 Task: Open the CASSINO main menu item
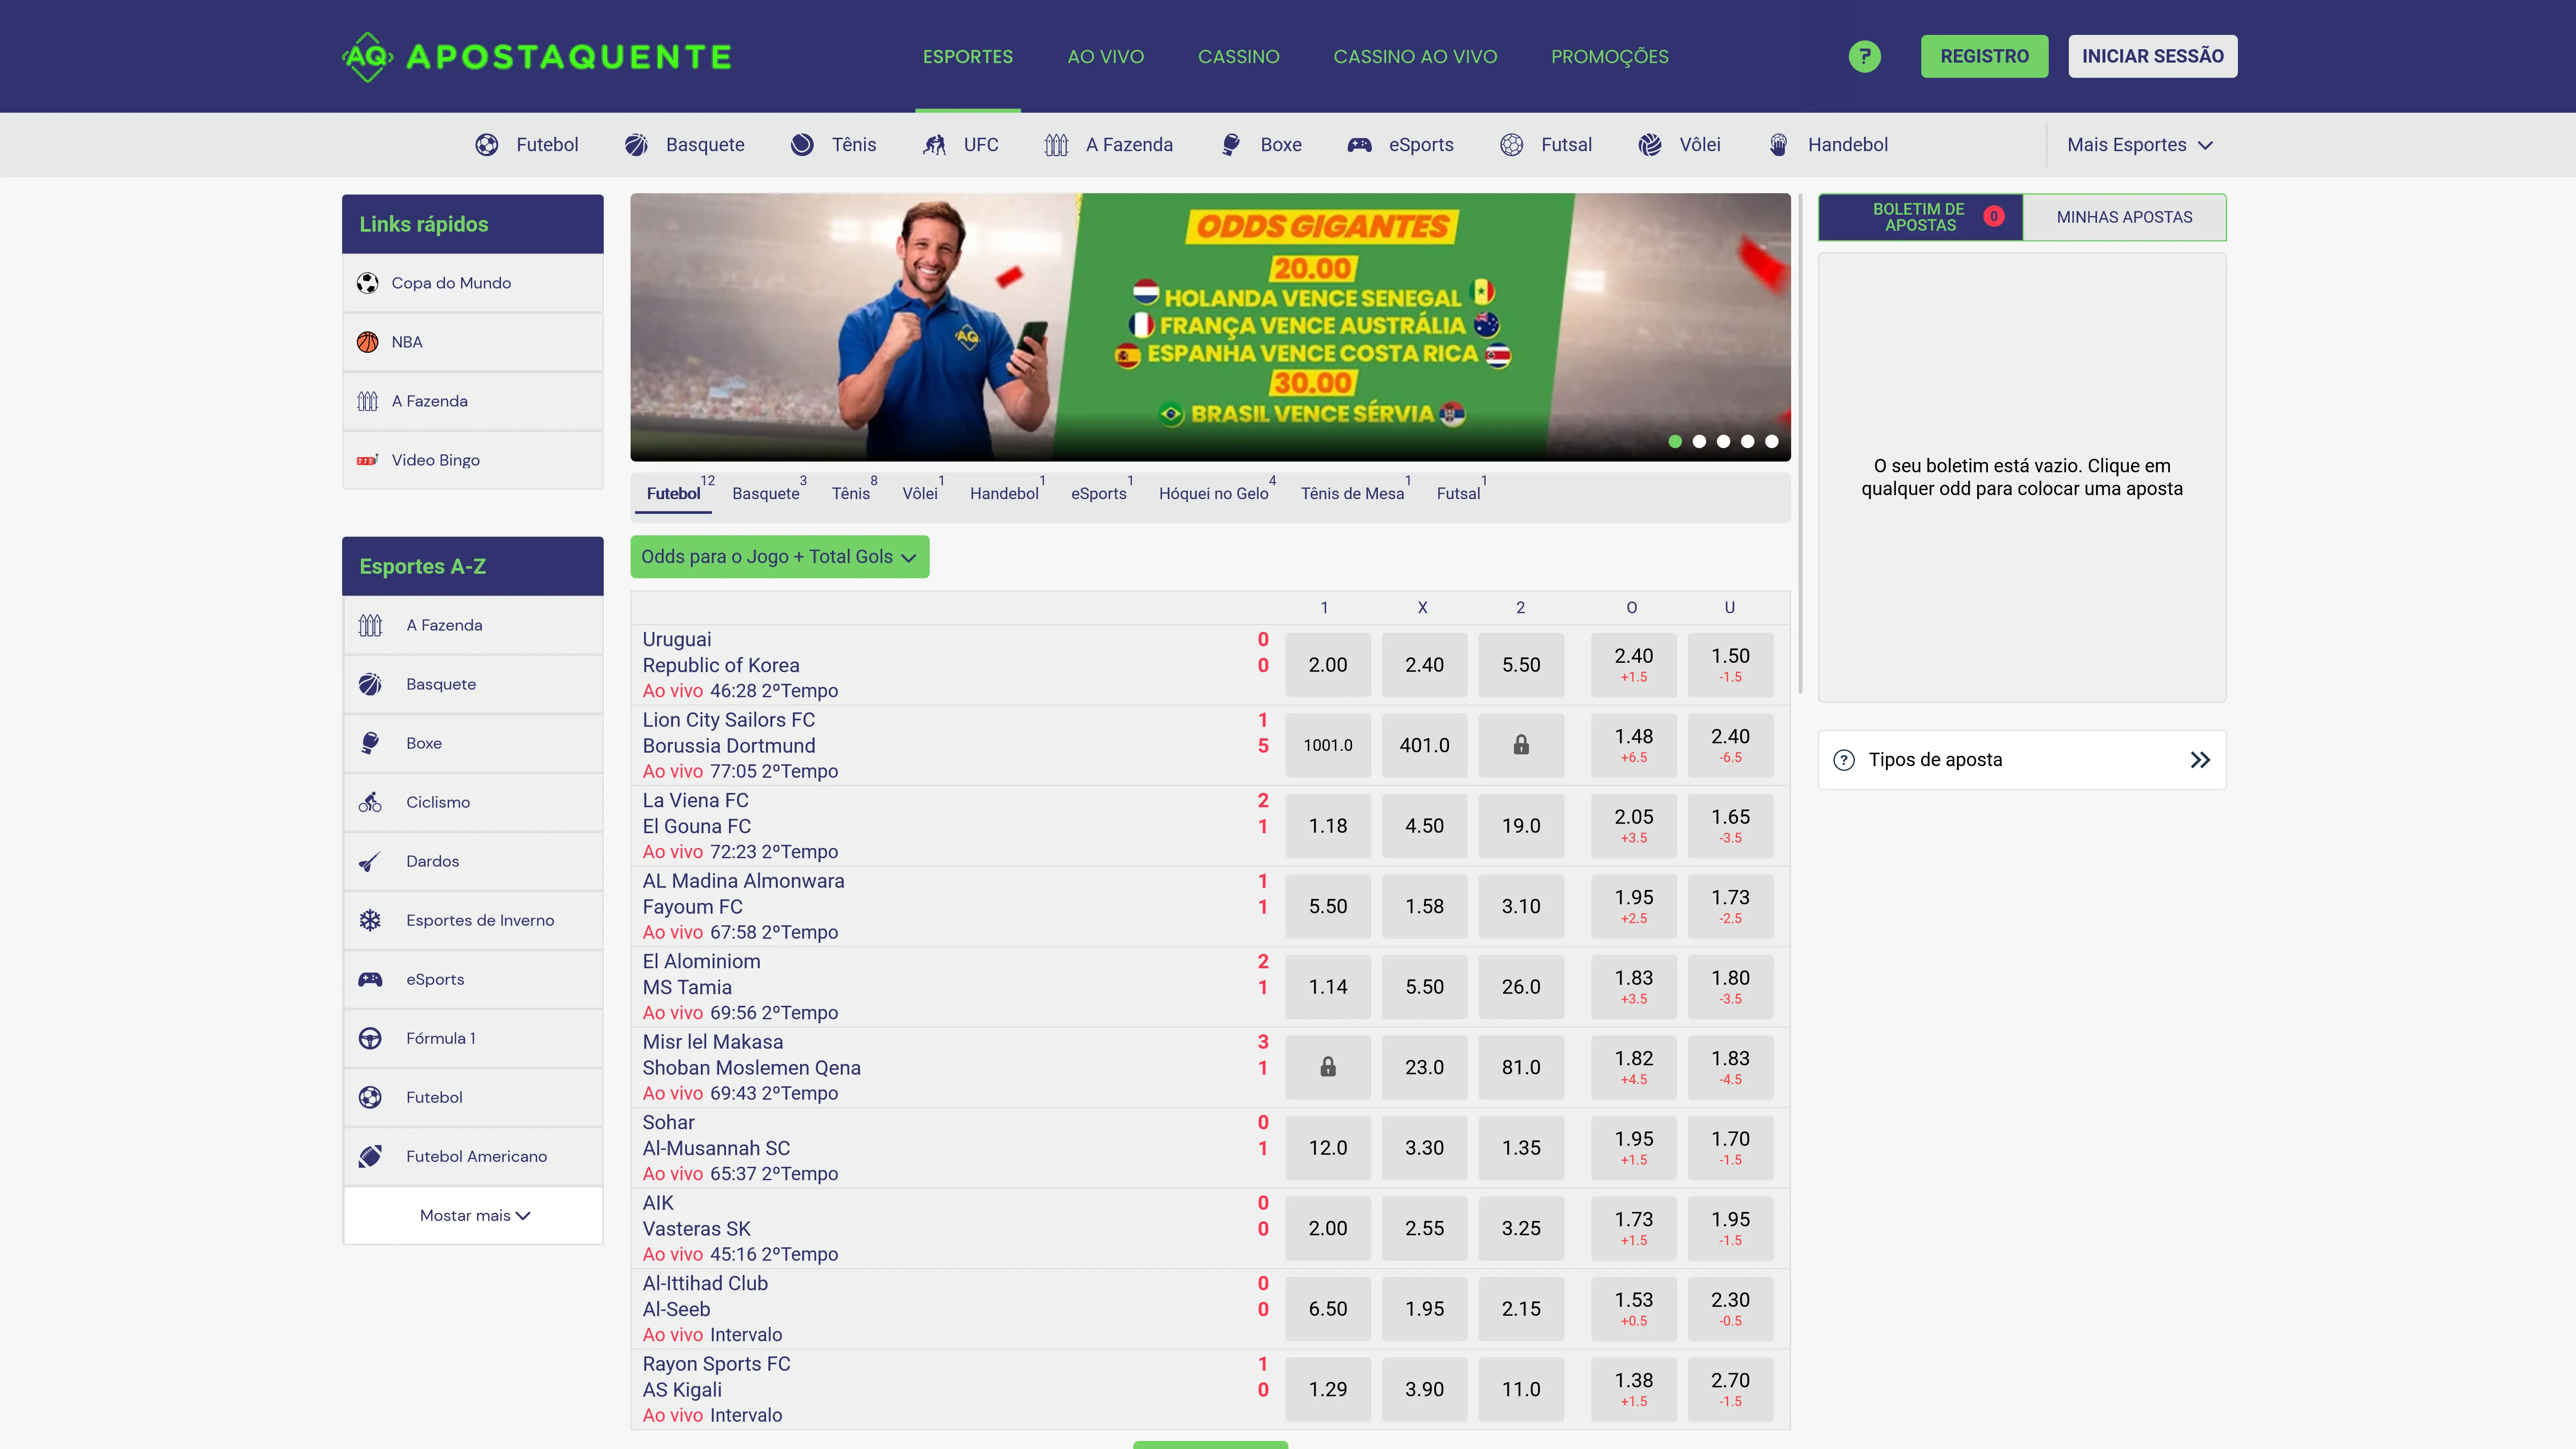[1239, 57]
